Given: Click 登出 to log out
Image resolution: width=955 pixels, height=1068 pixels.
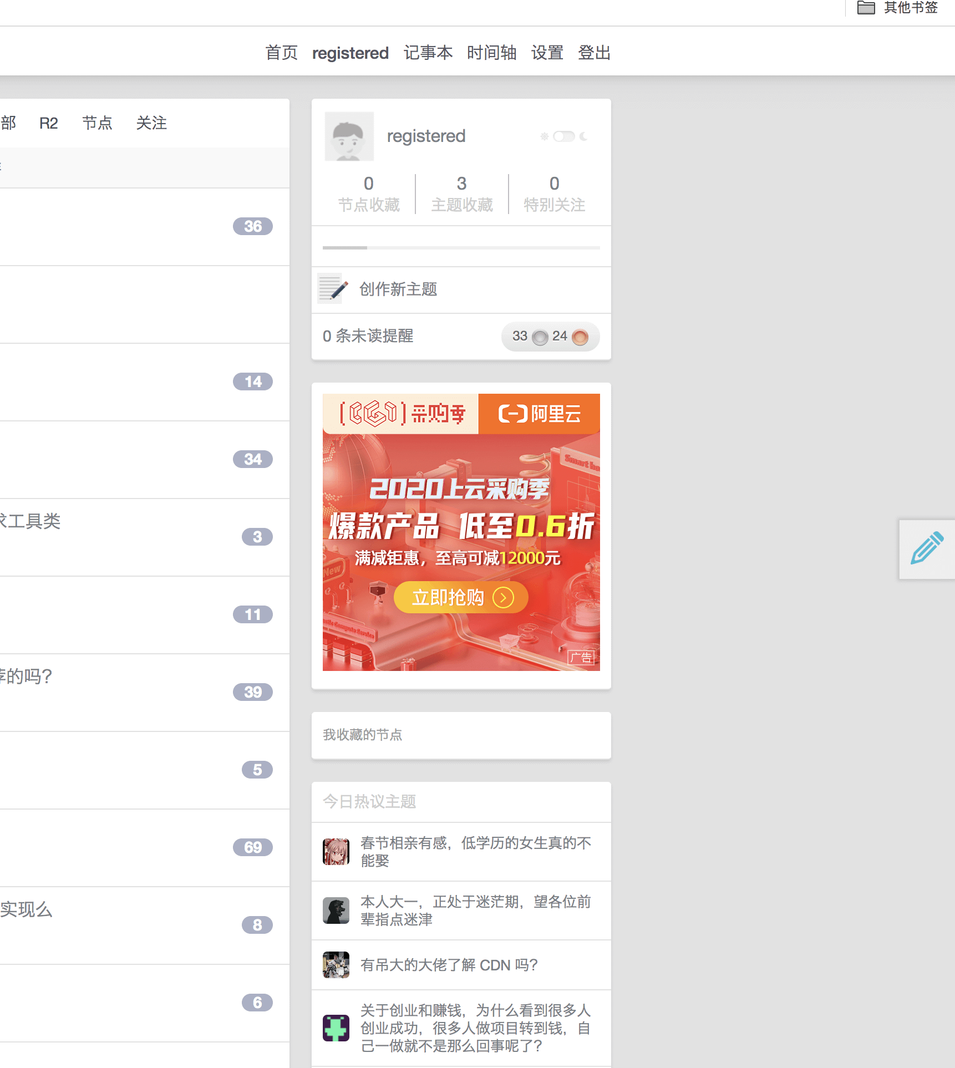Looking at the screenshot, I should click(594, 53).
